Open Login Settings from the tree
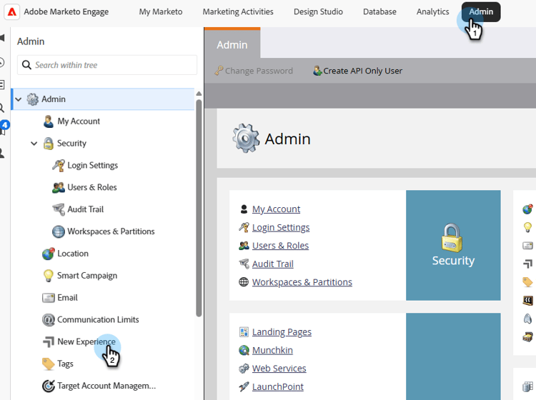The image size is (536, 400). click(x=93, y=165)
